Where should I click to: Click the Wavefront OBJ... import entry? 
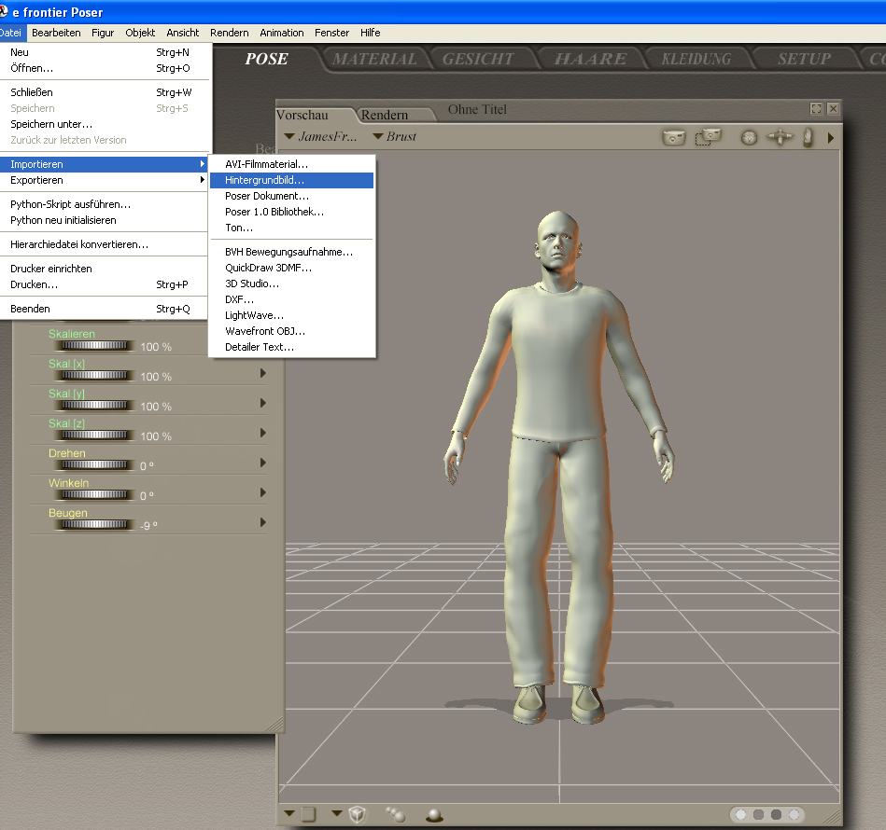(264, 331)
